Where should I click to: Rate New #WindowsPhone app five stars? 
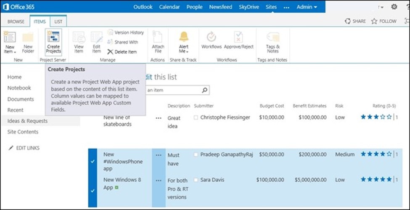pyautogui.click(x=389, y=154)
